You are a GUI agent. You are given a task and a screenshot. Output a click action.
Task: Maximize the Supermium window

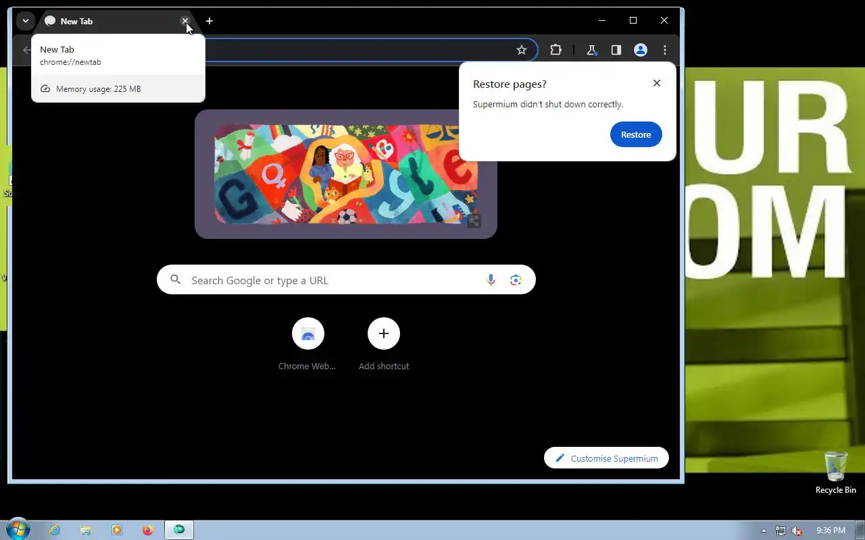pyautogui.click(x=633, y=20)
